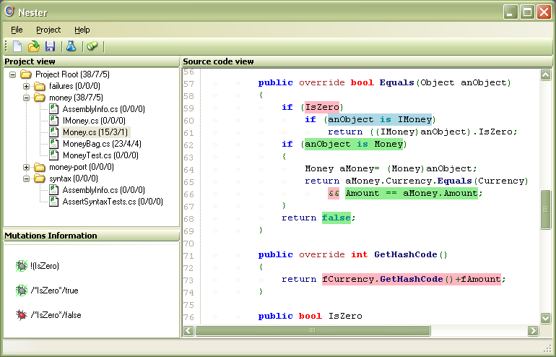This screenshot has width=556, height=357.
Task: Click the New project toolbar icon
Action: [17, 46]
